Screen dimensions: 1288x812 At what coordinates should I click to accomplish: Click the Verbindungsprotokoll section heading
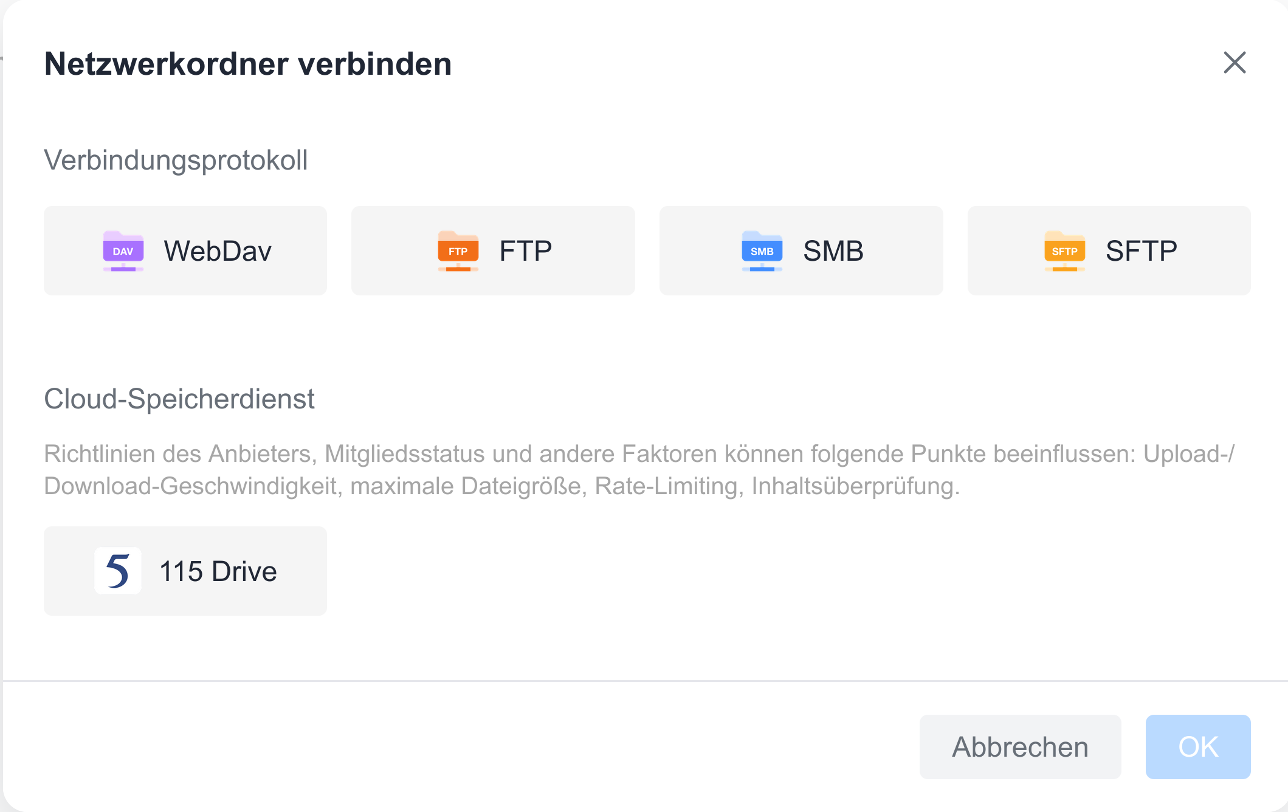tap(176, 160)
